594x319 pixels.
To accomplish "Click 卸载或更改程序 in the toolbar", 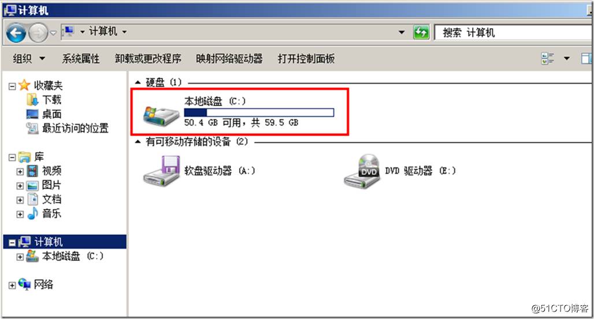I will pos(148,59).
